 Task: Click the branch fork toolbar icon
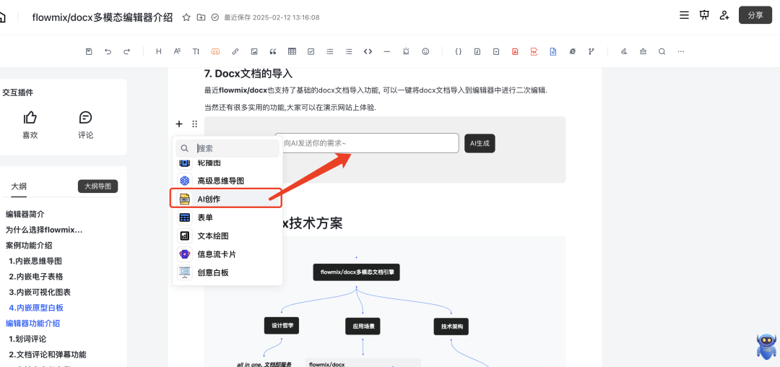click(591, 51)
